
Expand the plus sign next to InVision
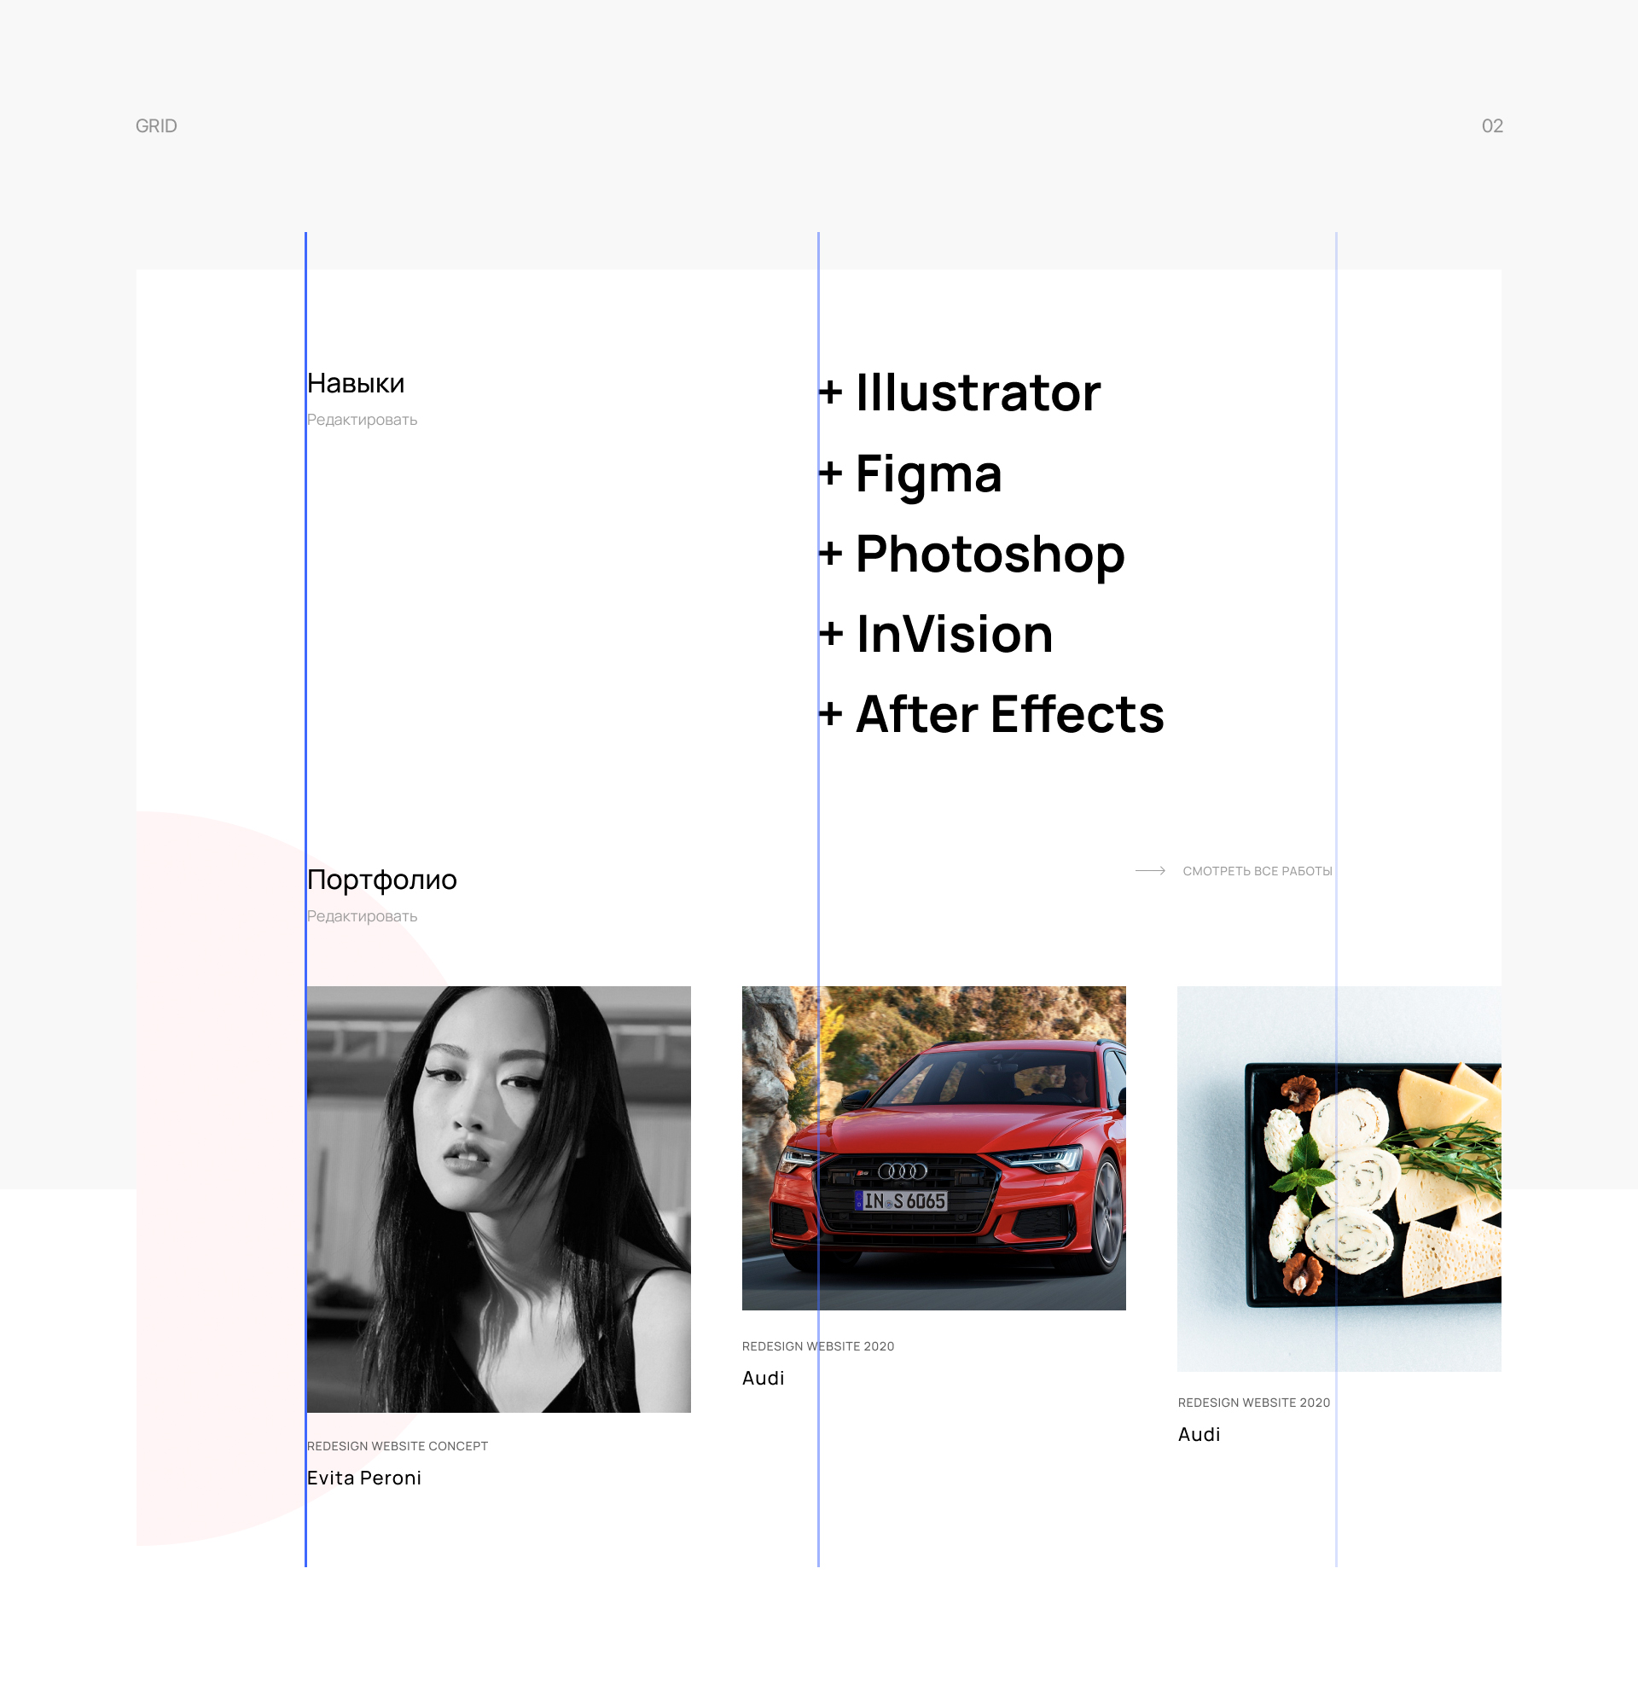point(831,635)
